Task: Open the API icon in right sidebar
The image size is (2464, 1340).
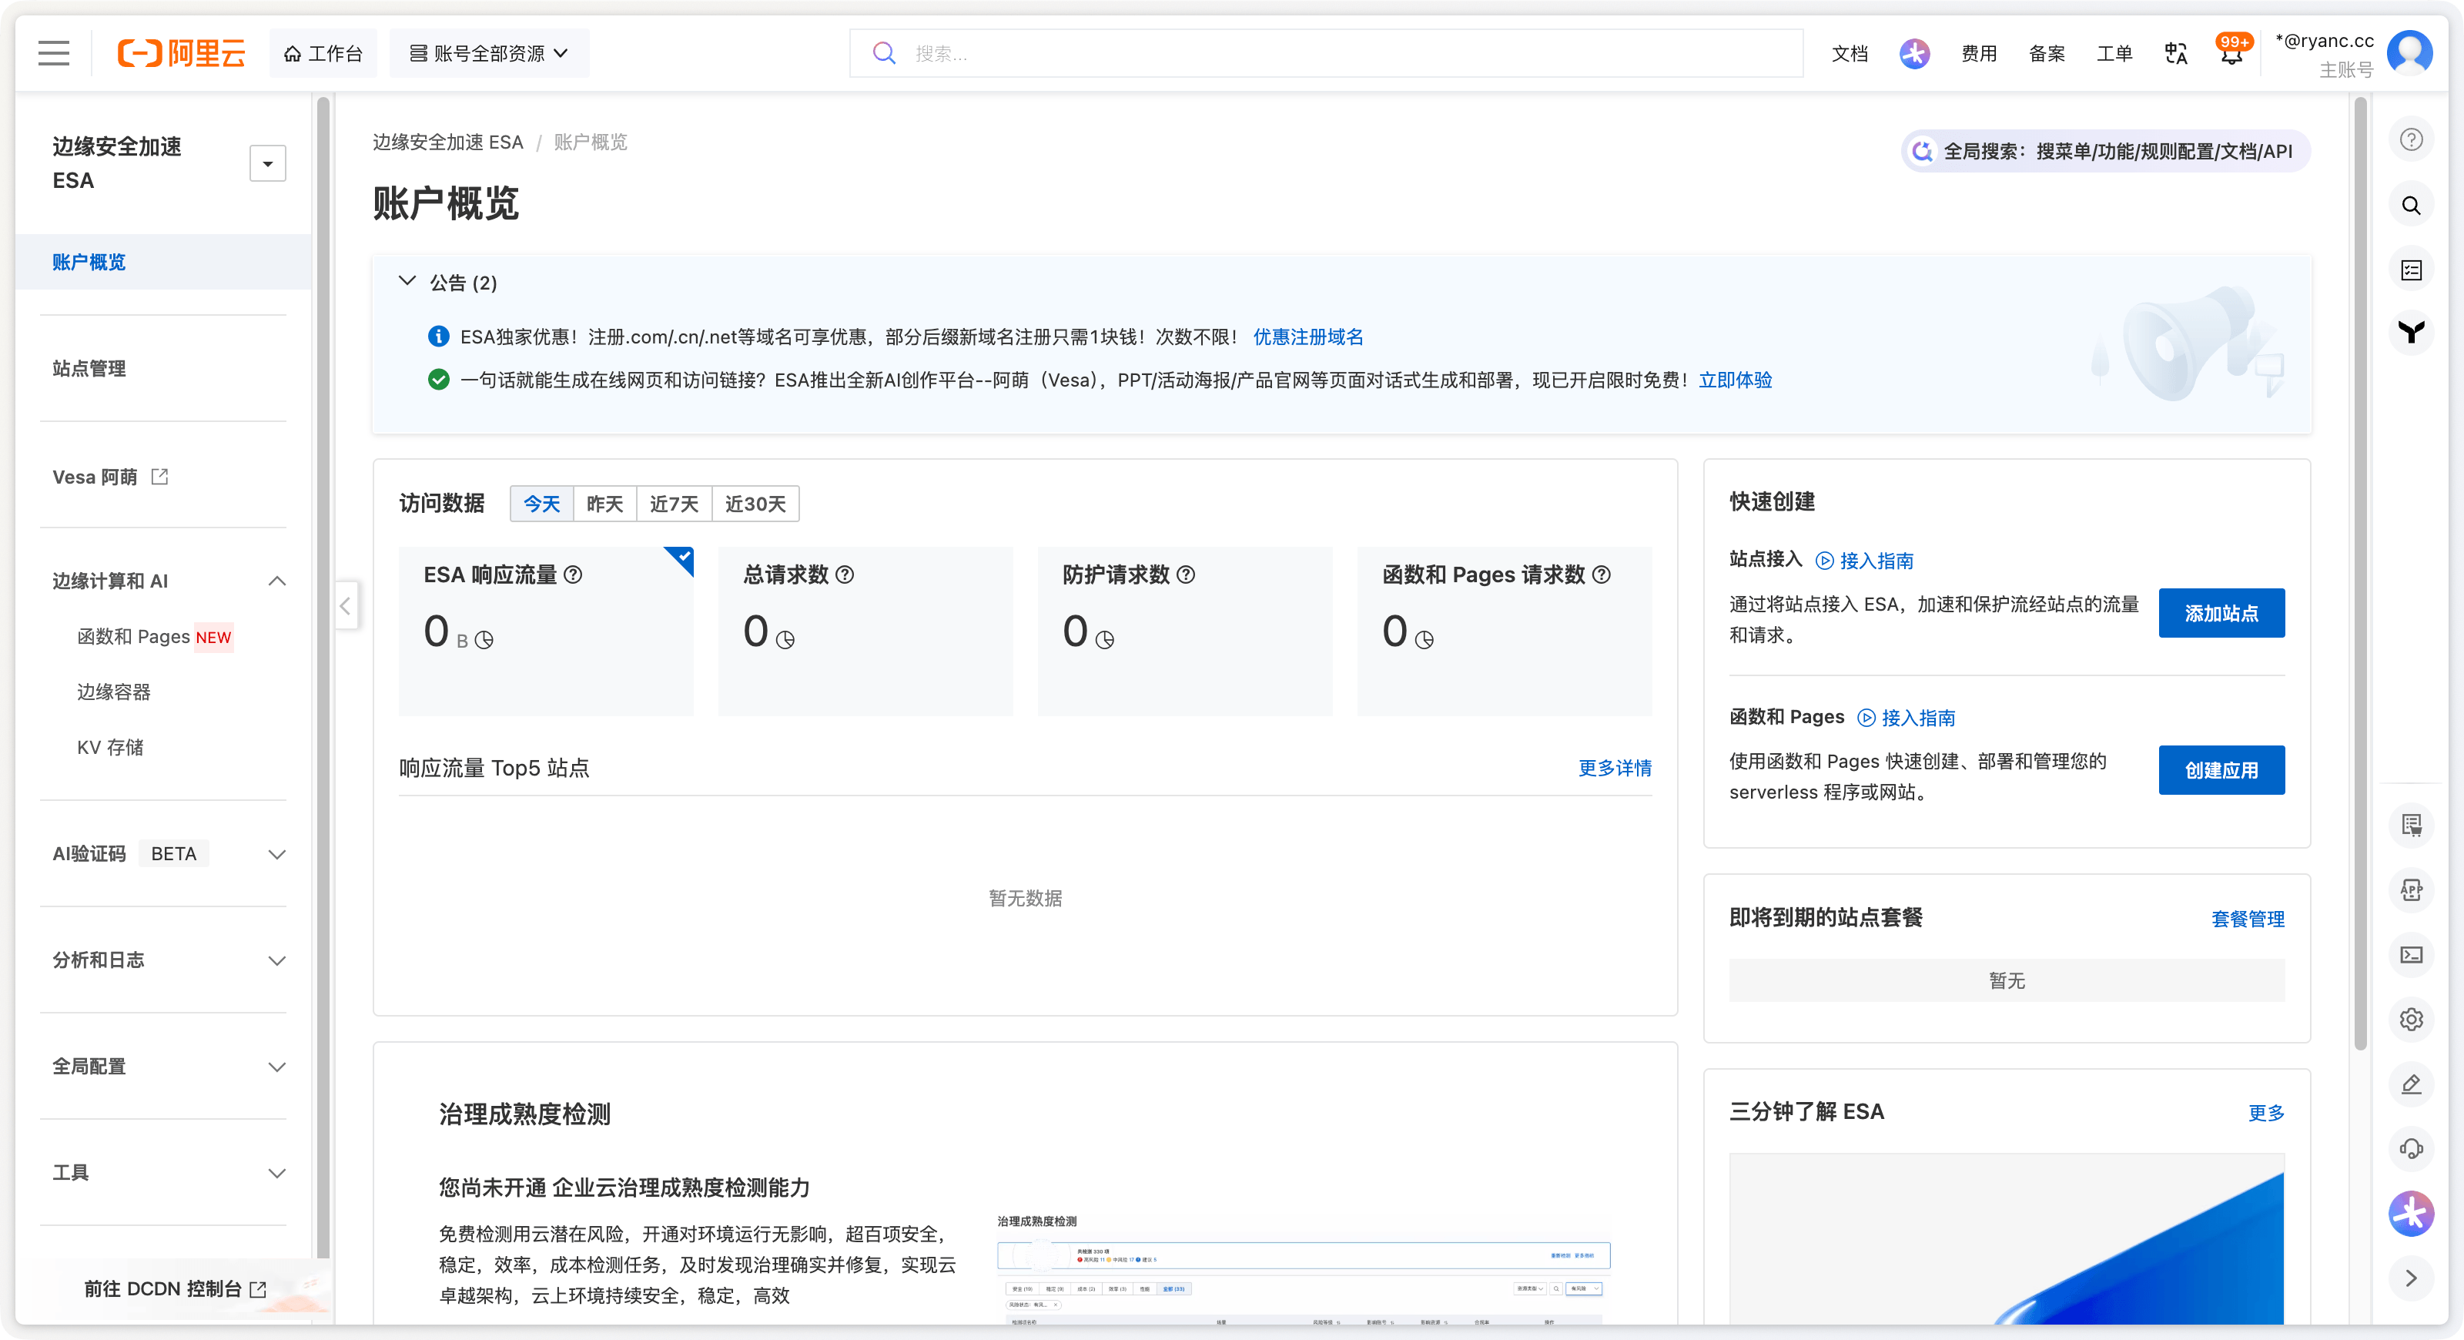Action: tap(2412, 889)
